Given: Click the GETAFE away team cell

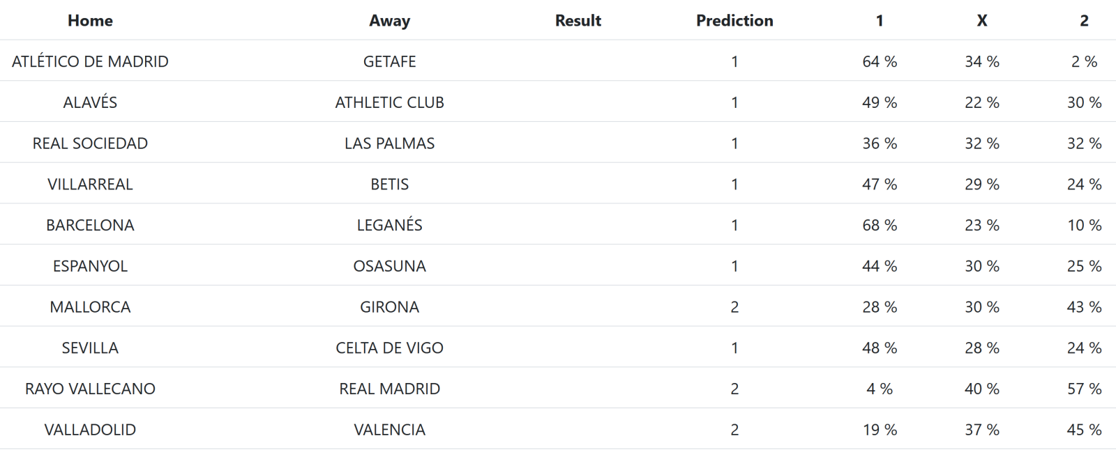Looking at the screenshot, I should pyautogui.click(x=389, y=61).
